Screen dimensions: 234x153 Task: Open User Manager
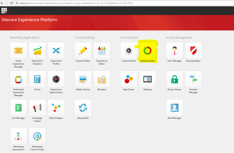pos(175,50)
